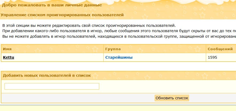The image size is (236, 111).
Task: Click star icon after Добавить новых пользователей title
Action: [95, 76]
